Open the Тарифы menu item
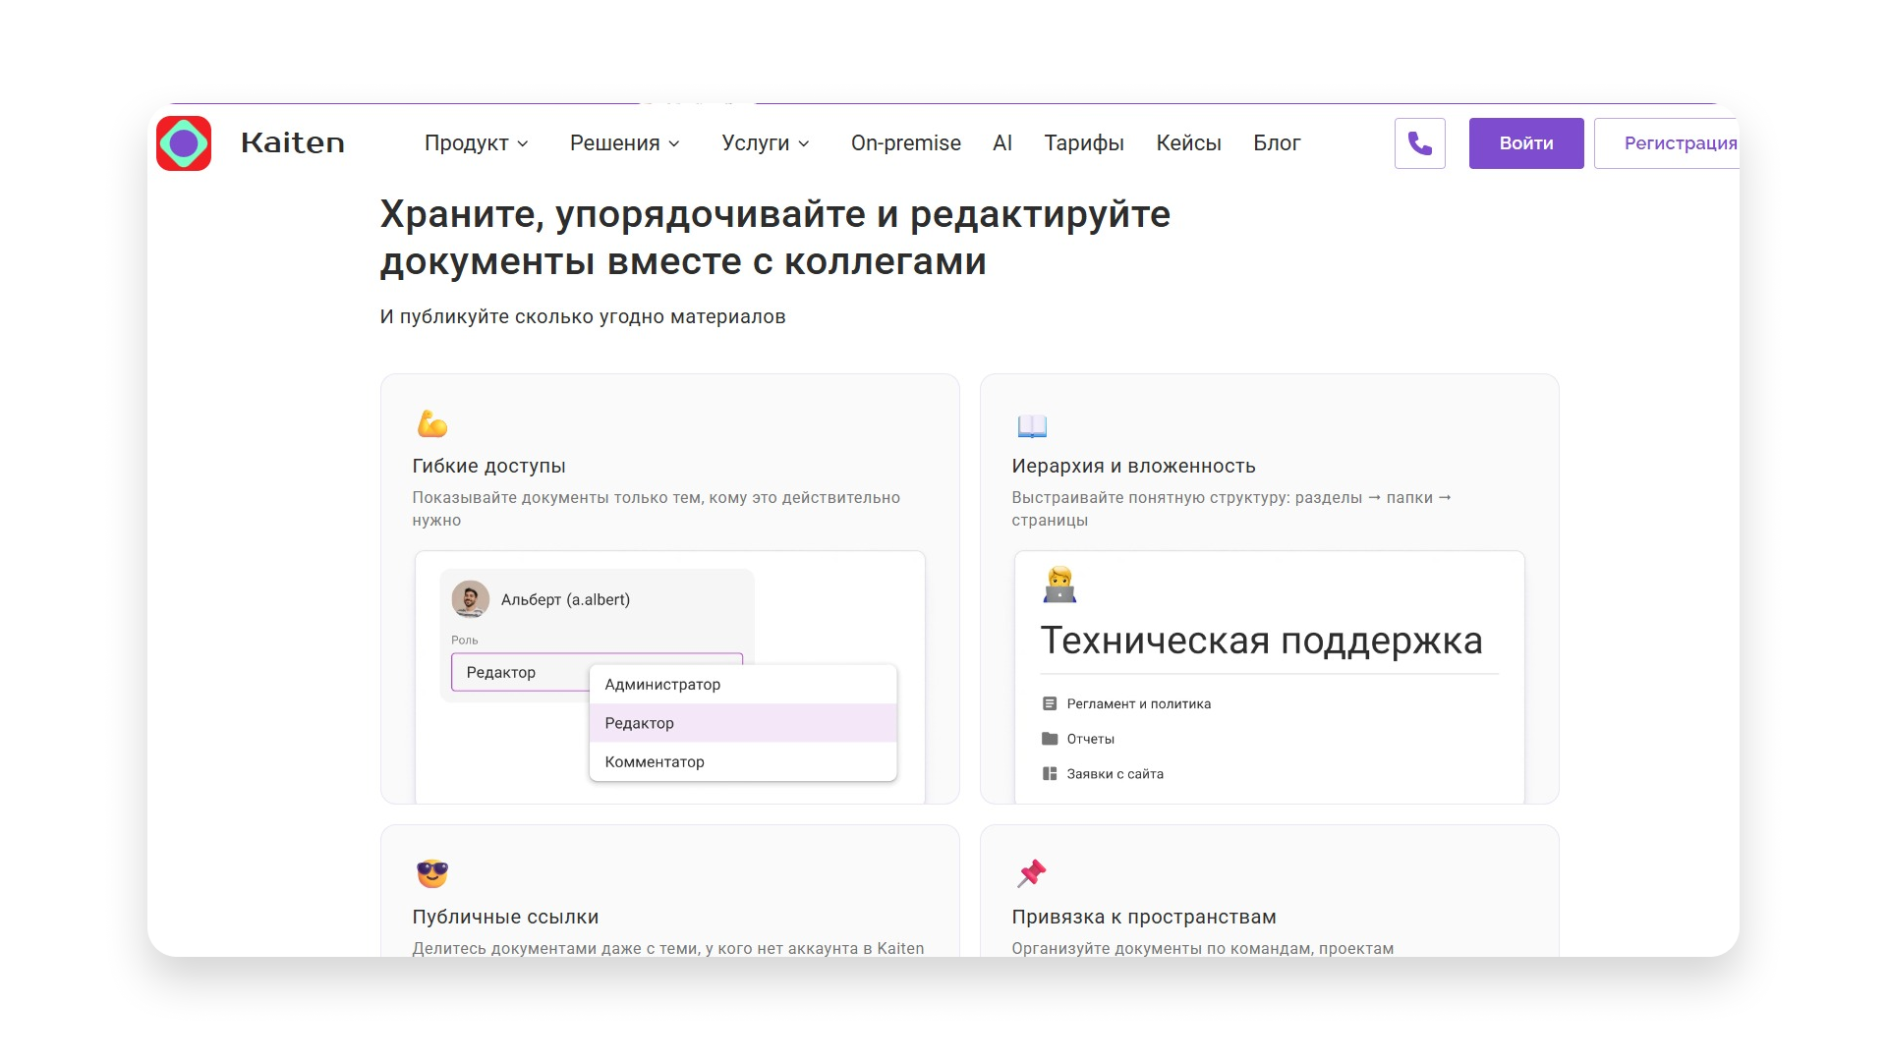The image size is (1887, 1061). click(x=1084, y=142)
